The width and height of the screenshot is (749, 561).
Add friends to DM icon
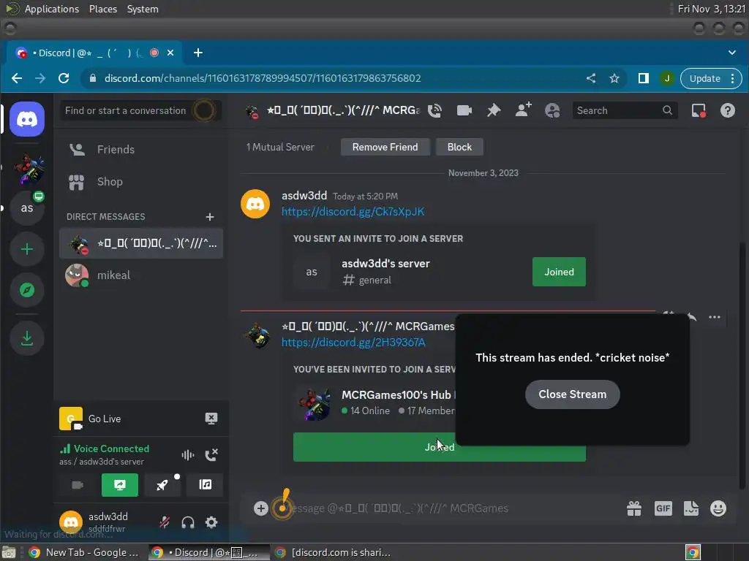point(523,110)
